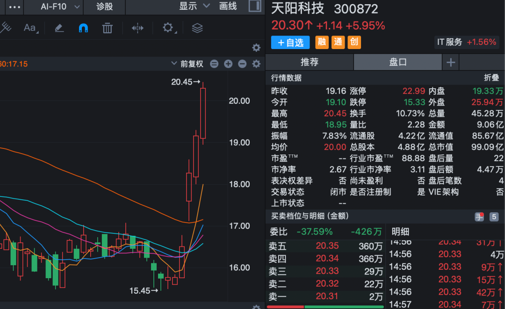
Task: Click the orange 创 ChiNext badge
Action: (x=354, y=42)
